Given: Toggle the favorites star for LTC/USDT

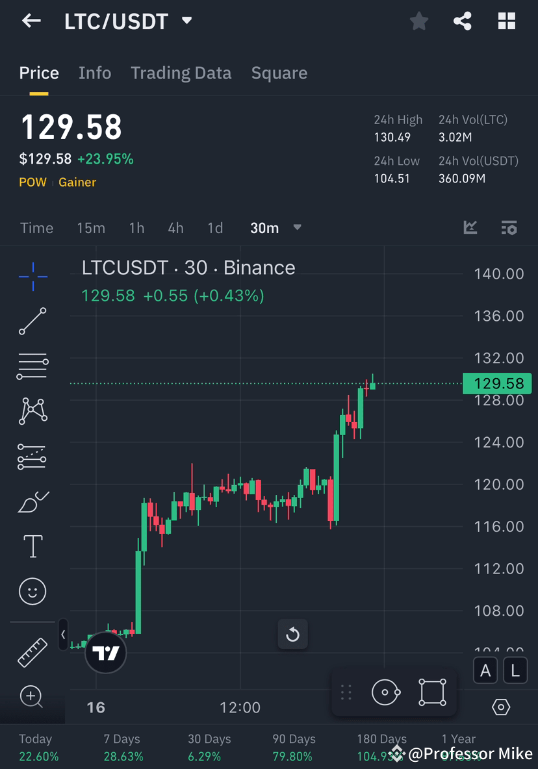Looking at the screenshot, I should 419,21.
